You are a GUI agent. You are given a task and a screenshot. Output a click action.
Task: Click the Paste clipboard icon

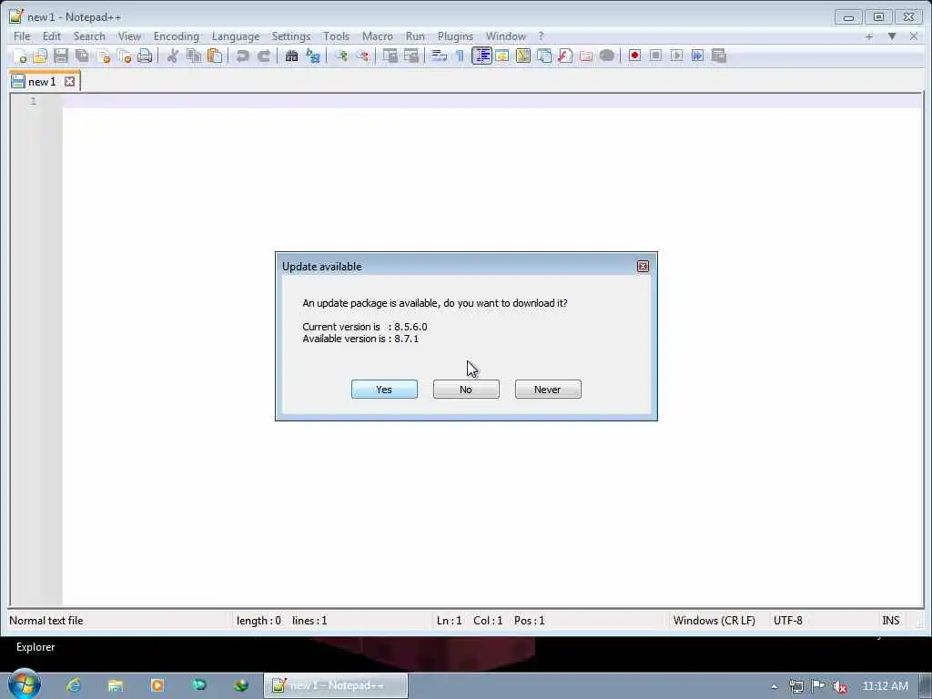click(x=215, y=56)
